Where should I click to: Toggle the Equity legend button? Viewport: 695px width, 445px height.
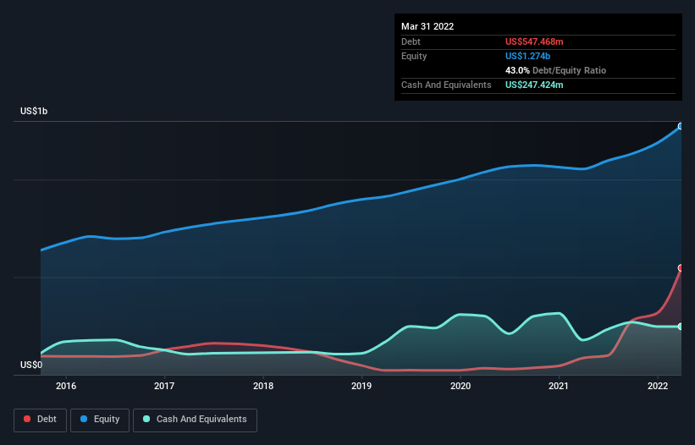pyautogui.click(x=100, y=420)
